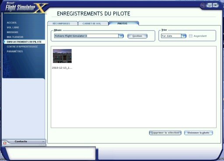
Task: Close the Flight Simulator window
Action: coord(215,5)
